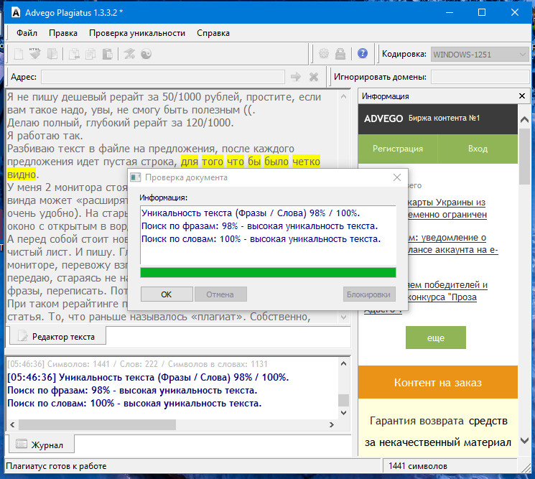Viewport: 535px width, 479px height.
Task: Click the Copy toolbar icon
Action: coord(90,54)
